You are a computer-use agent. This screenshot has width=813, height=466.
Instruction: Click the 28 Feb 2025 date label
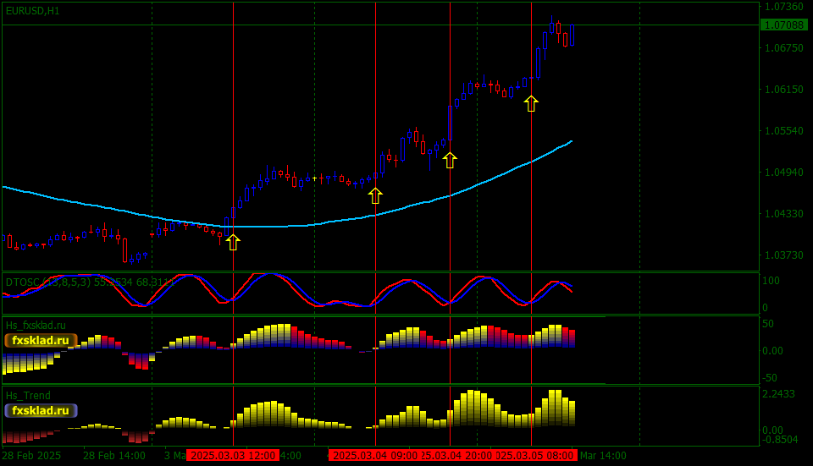tap(31, 456)
